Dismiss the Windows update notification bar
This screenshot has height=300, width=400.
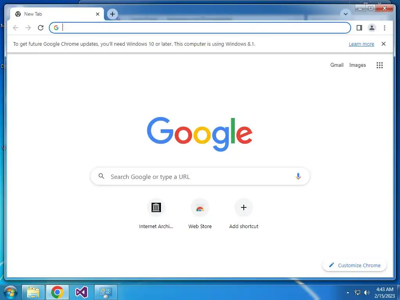384,44
